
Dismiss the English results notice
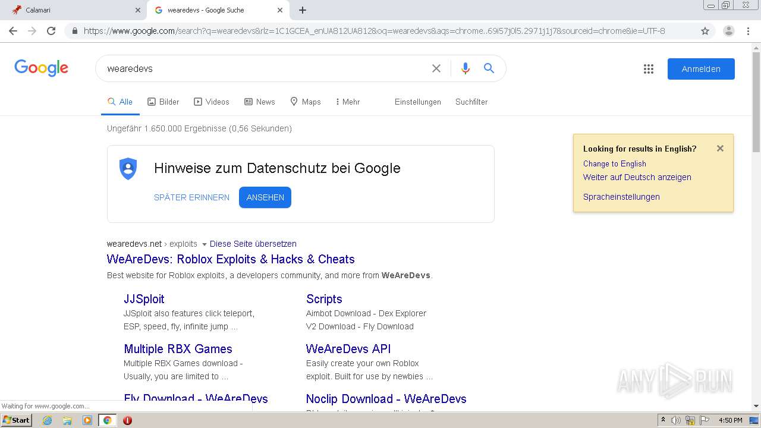point(720,149)
